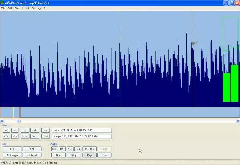Click the Rew button
This screenshot has width=240, height=165.
58,155
